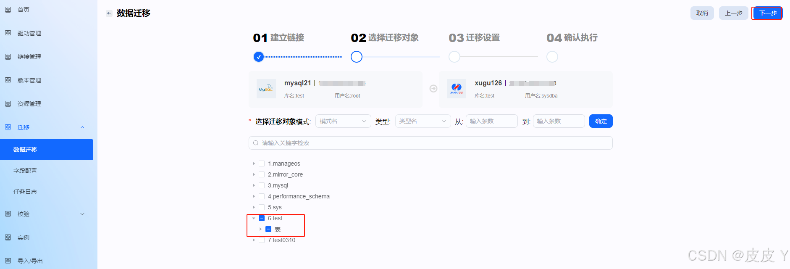Image resolution: width=790 pixels, height=269 pixels.
Task: Expand the 1.manageos tree node
Action: pos(254,164)
